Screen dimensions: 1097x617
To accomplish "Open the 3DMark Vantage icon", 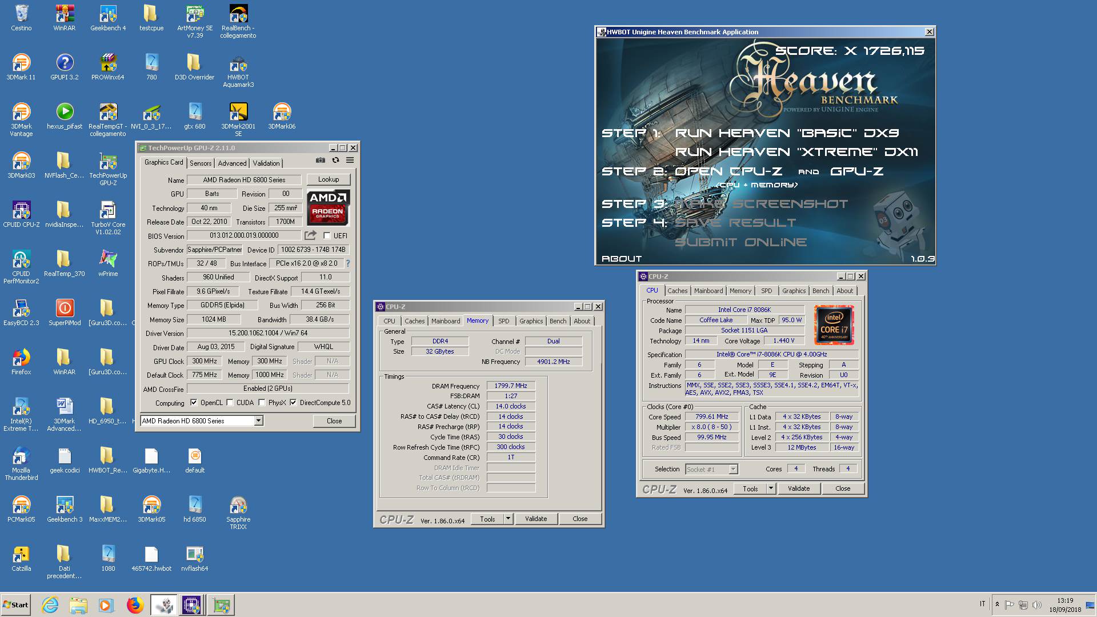I will 21,120.
